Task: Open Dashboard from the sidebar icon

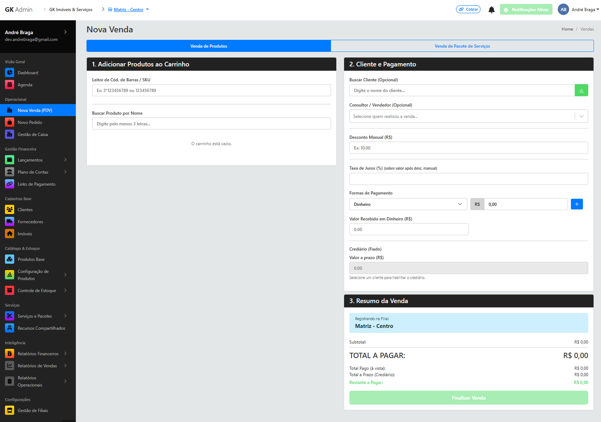Action: point(10,73)
